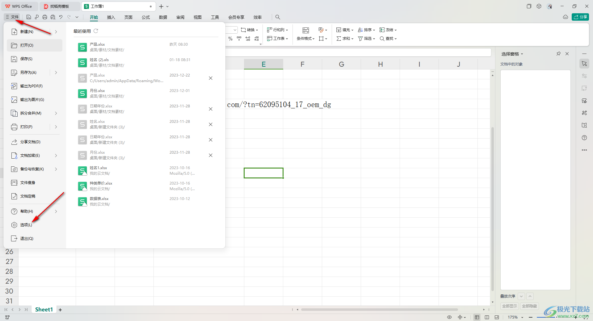The height and width of the screenshot is (321, 593).
Task: Open the 转换 dropdown in ribbon
Action: 250,30
